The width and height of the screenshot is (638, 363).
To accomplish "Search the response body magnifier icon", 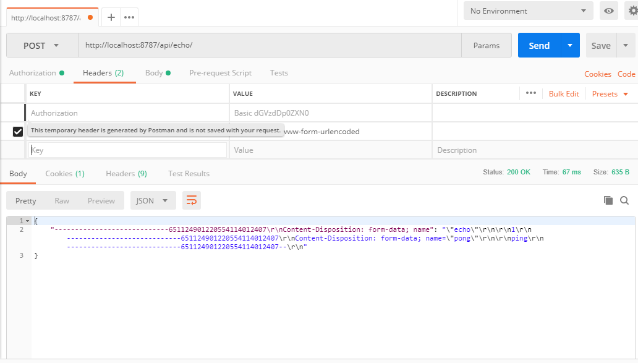I will (x=624, y=200).
